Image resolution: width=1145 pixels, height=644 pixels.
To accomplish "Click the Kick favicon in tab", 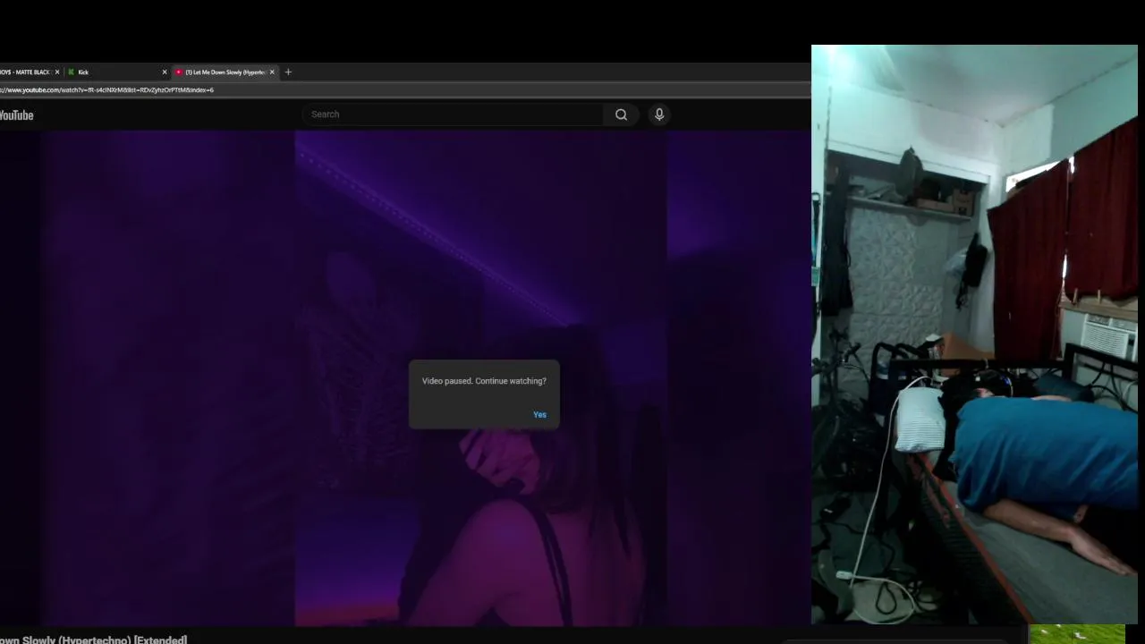I will [x=72, y=72].
